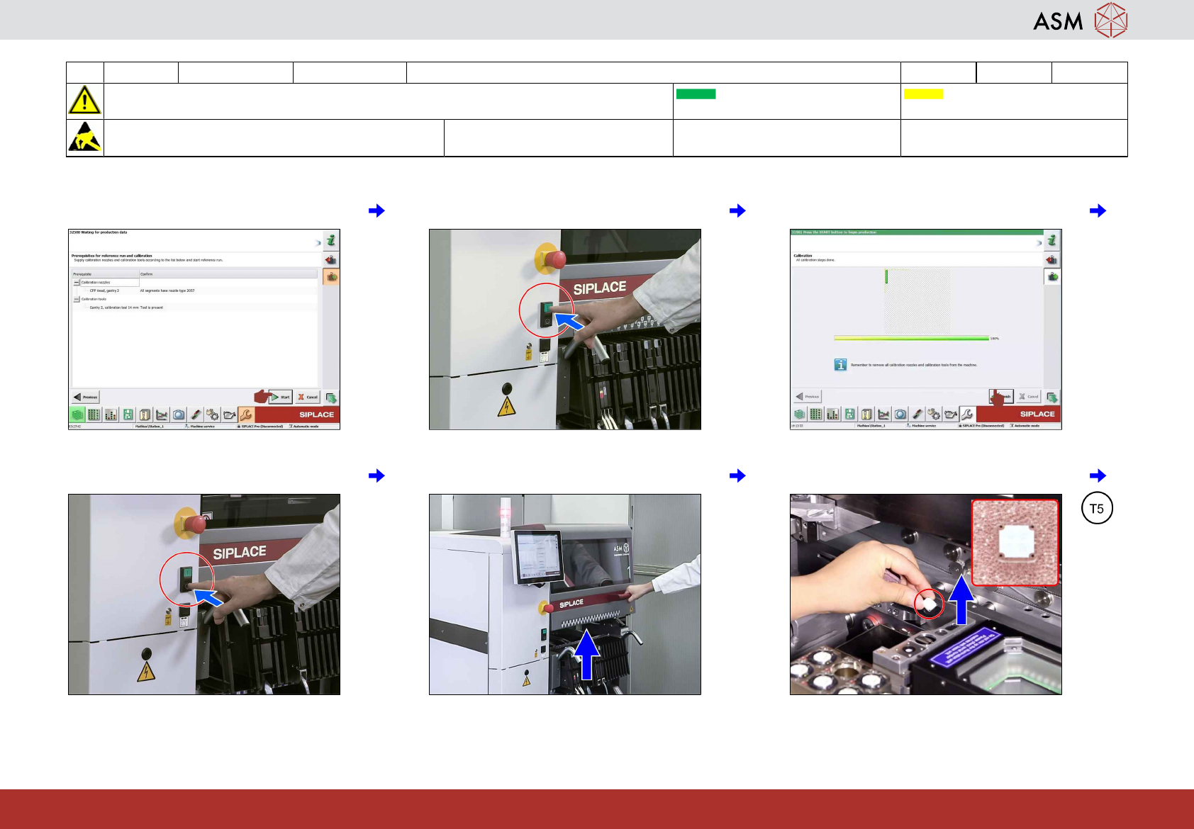Open the green grid icon in Prerequisites screenshot
This screenshot has width=1194, height=829.
click(94, 414)
